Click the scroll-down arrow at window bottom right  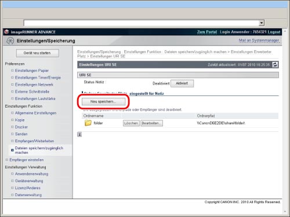(285, 212)
